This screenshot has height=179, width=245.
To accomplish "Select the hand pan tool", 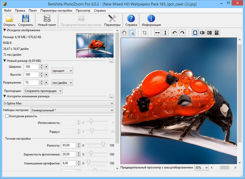I will 125,32.
